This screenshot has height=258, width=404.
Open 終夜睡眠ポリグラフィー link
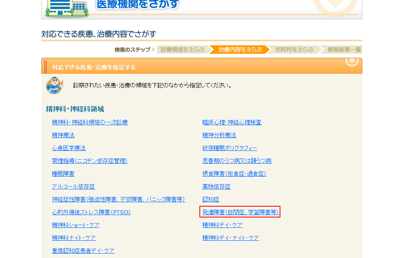pyautogui.click(x=230, y=148)
